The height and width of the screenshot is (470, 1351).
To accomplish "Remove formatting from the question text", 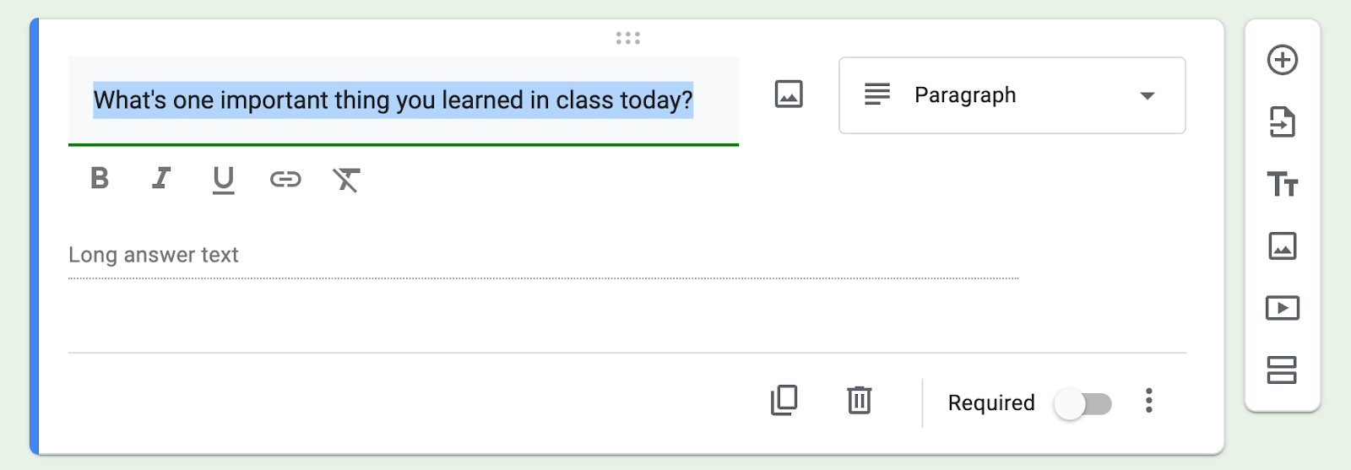I will [x=346, y=180].
